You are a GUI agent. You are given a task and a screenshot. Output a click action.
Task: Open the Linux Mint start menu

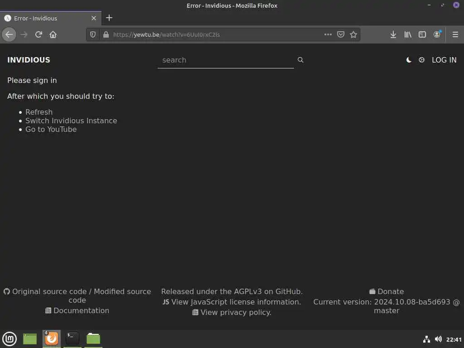click(x=10, y=339)
